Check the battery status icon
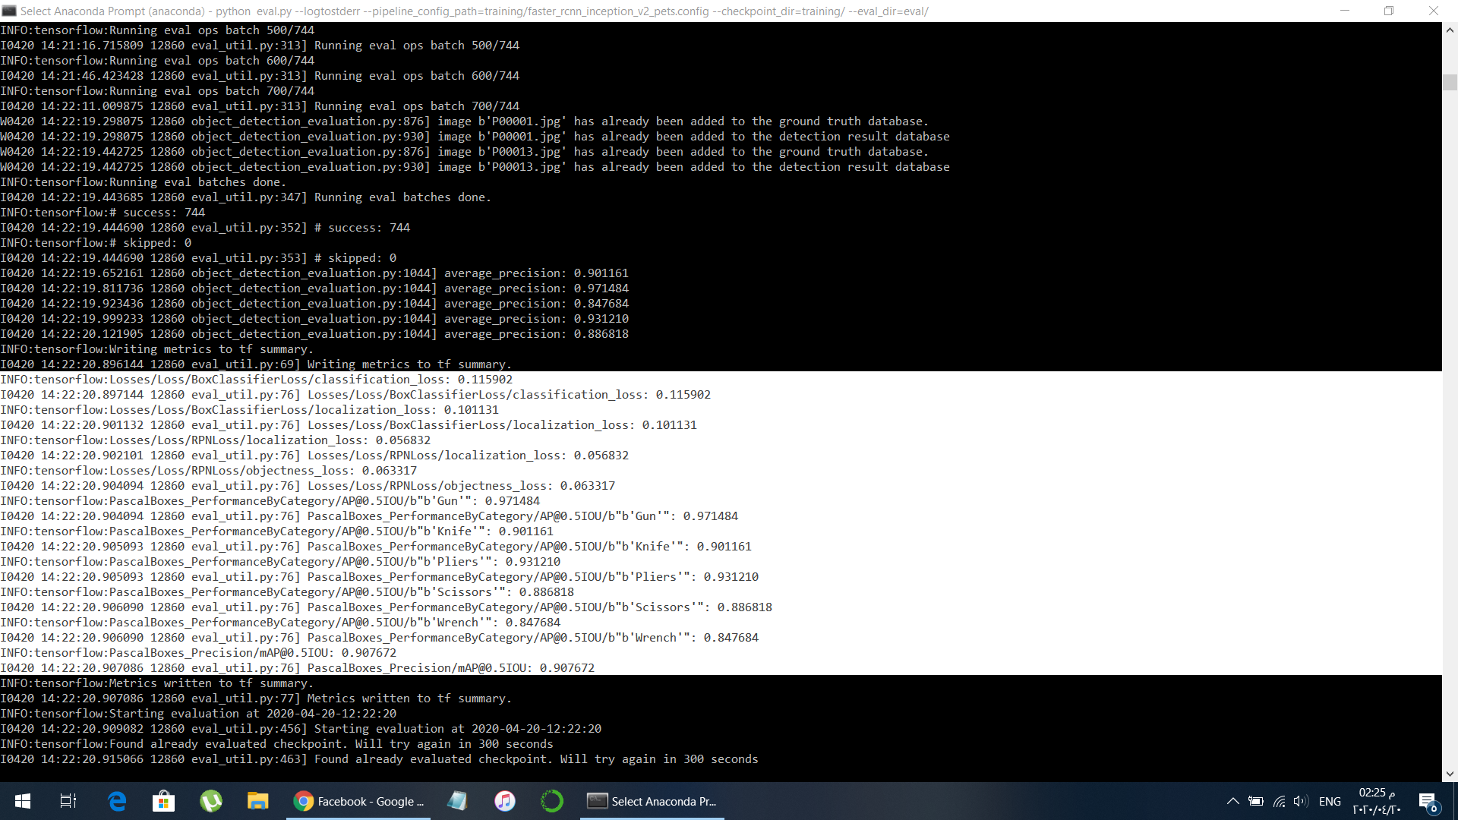Viewport: 1458px width, 820px height. point(1256,801)
